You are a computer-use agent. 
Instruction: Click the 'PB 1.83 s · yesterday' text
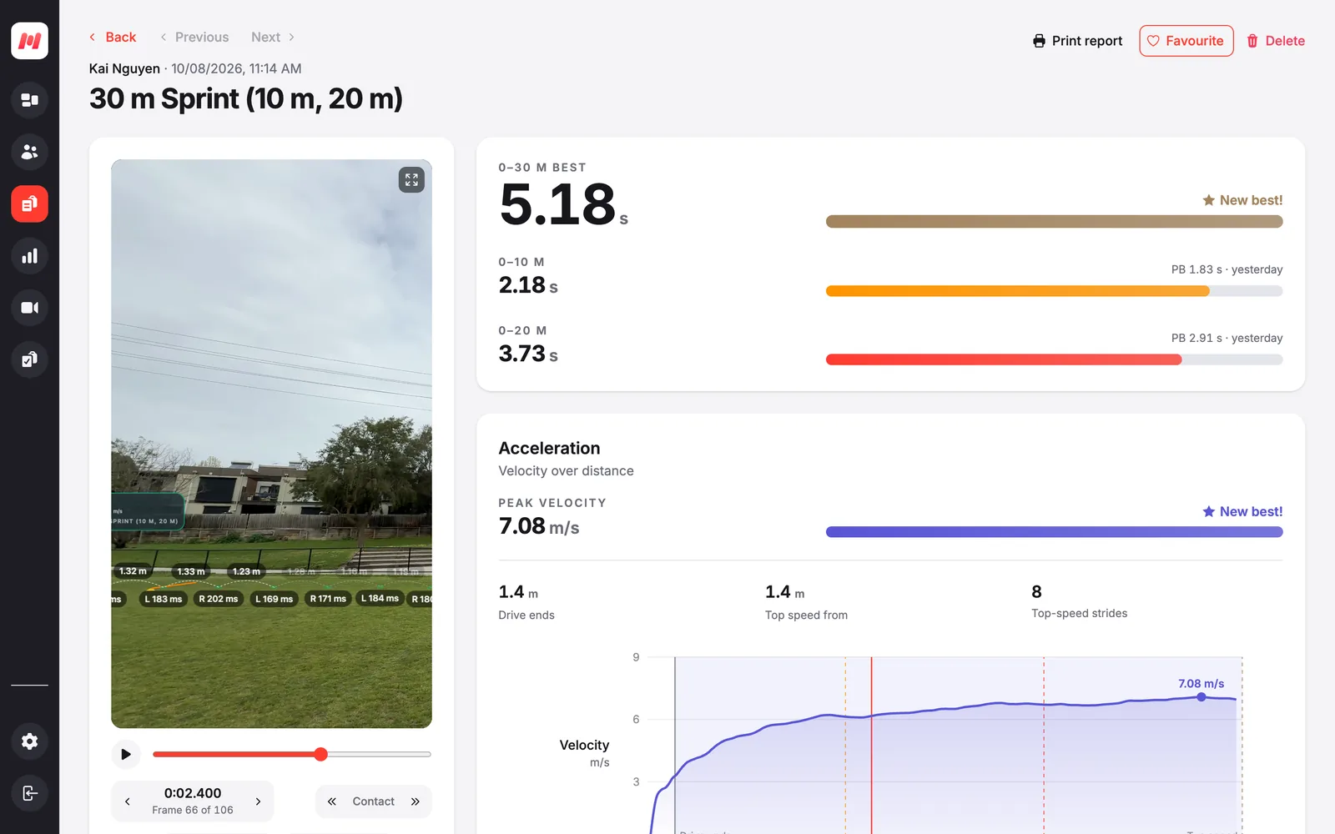click(1227, 269)
